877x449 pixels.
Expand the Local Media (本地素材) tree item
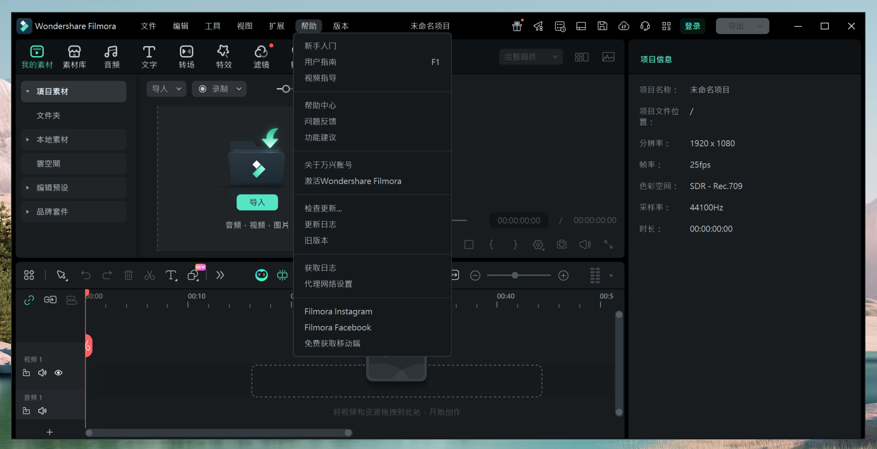click(x=28, y=139)
